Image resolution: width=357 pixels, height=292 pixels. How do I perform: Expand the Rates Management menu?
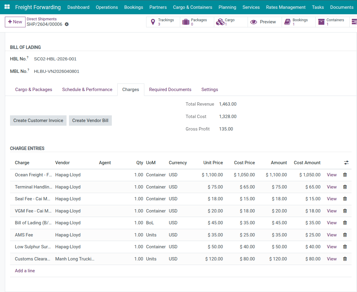pos(286,7)
